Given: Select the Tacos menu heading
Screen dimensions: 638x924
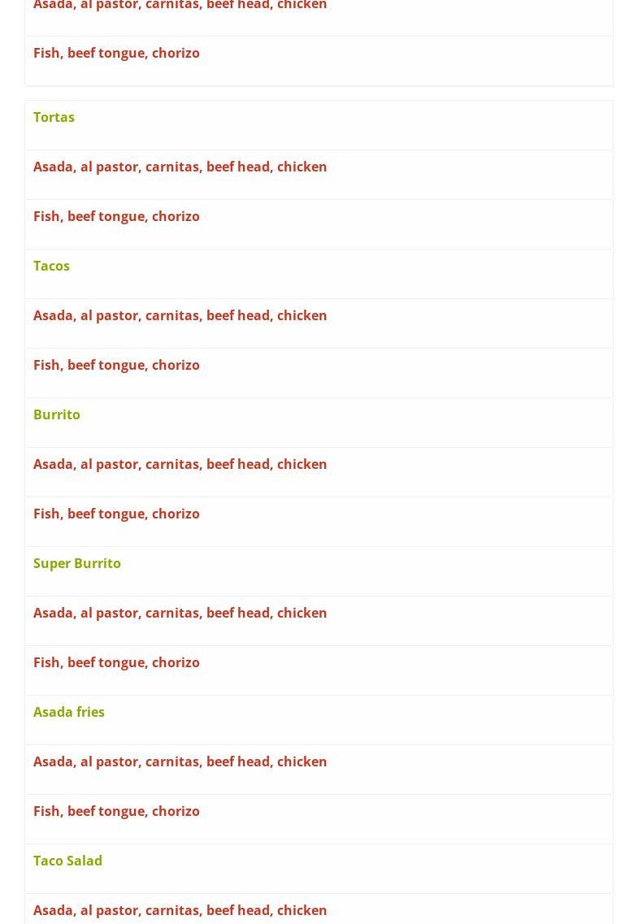Looking at the screenshot, I should pyautogui.click(x=51, y=266).
